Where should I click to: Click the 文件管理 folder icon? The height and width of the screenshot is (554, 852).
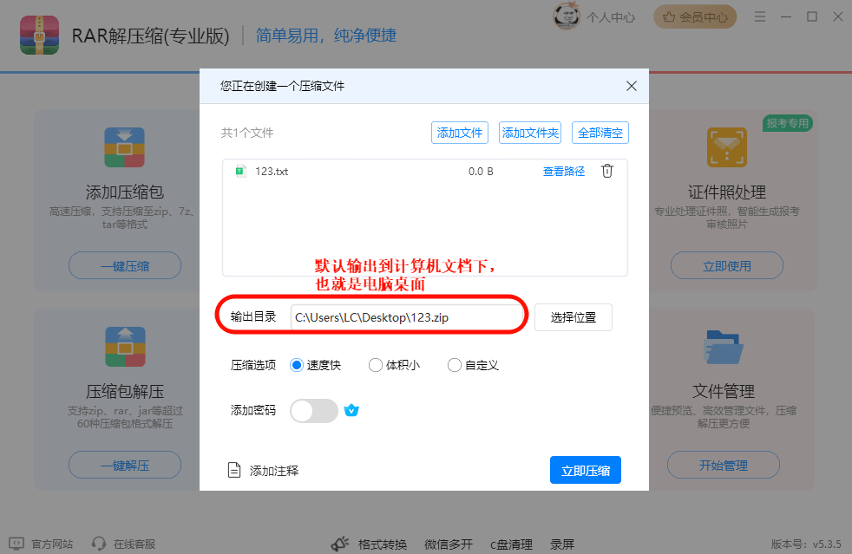[x=723, y=347]
